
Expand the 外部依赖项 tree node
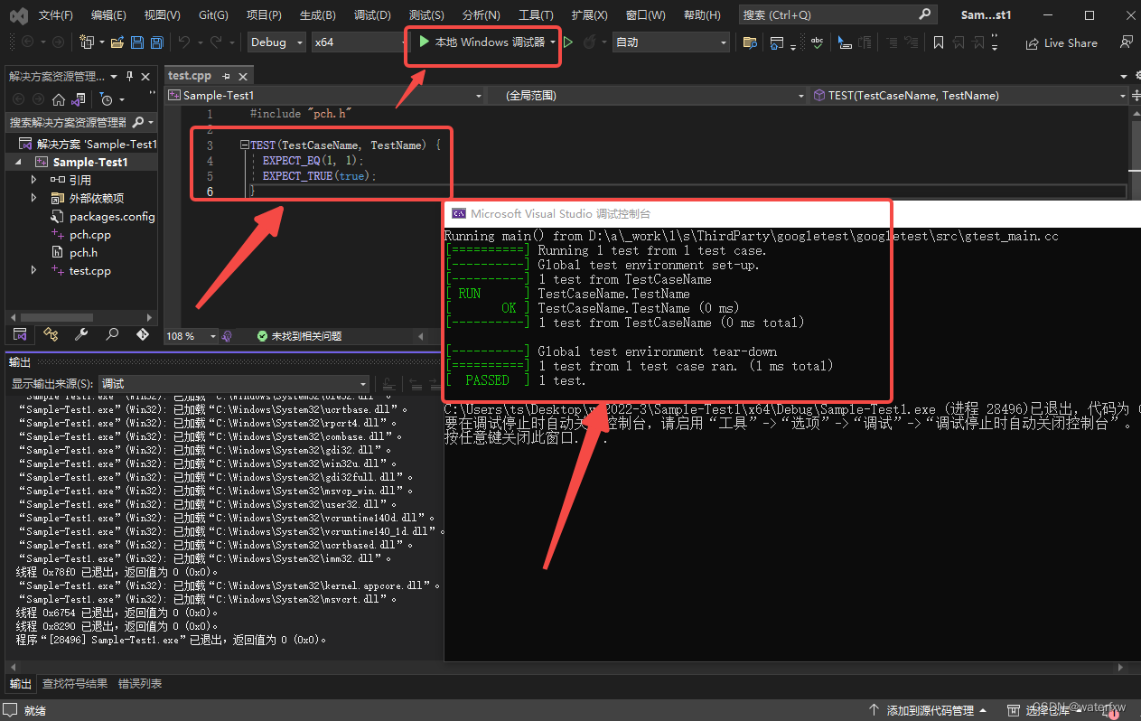point(34,199)
